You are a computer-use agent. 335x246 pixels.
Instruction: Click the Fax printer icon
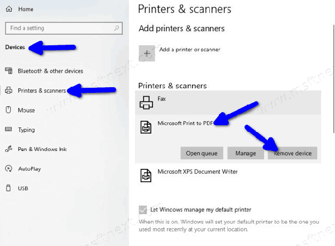(146, 102)
